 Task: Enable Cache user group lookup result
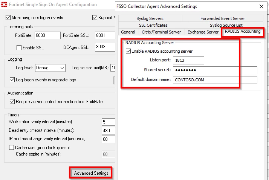coord(11,148)
